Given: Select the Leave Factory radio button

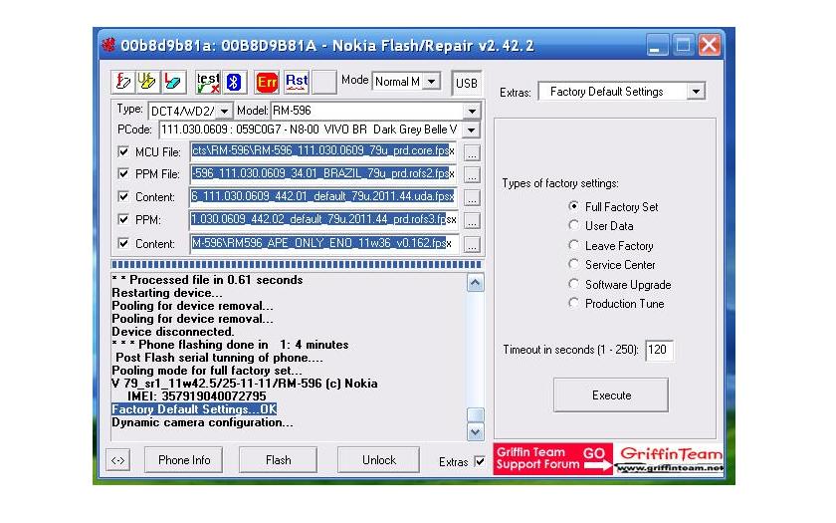Looking at the screenshot, I should point(573,245).
